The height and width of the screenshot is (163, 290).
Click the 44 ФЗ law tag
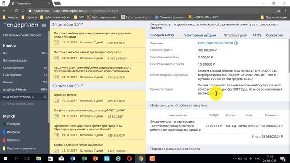[257, 35]
